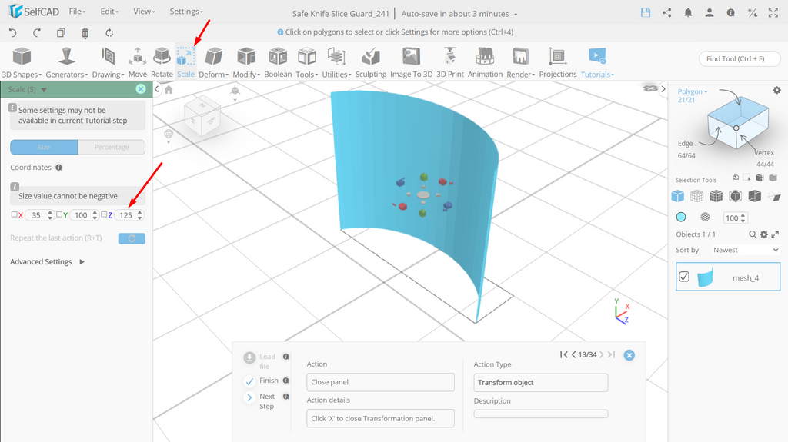This screenshot has width=788, height=442.
Task: Click the Redo arrow icon
Action: [x=37, y=32]
